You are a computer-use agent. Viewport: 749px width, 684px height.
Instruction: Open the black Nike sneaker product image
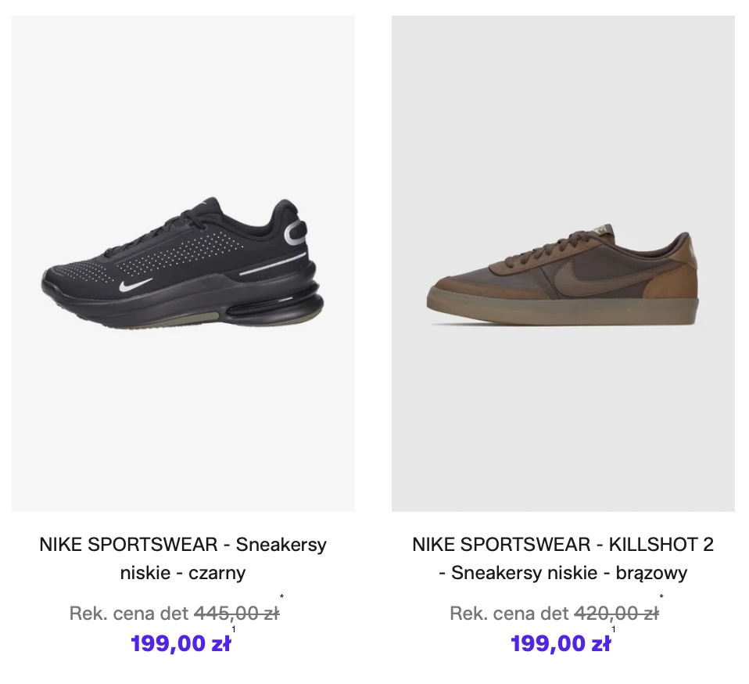point(183,264)
